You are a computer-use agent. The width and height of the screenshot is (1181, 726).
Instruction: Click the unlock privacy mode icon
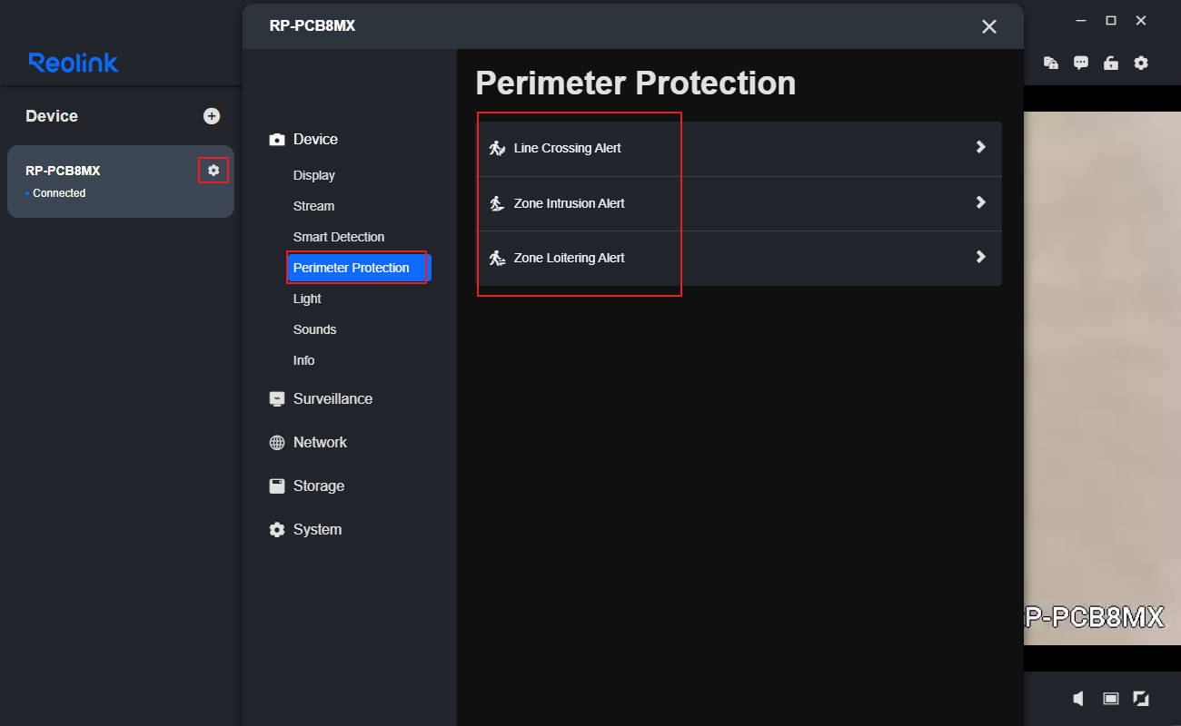(x=1110, y=63)
